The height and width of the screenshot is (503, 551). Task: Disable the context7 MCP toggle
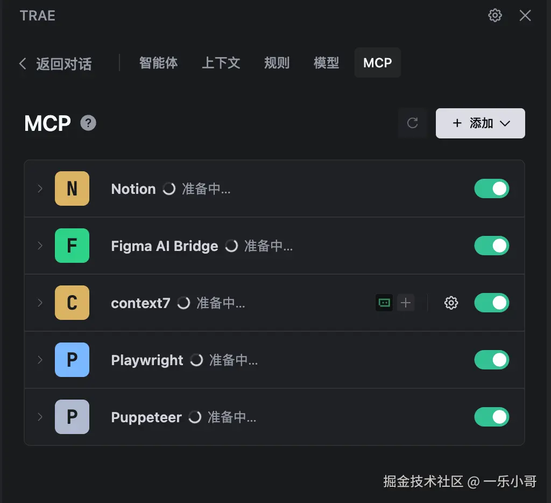[x=492, y=303]
